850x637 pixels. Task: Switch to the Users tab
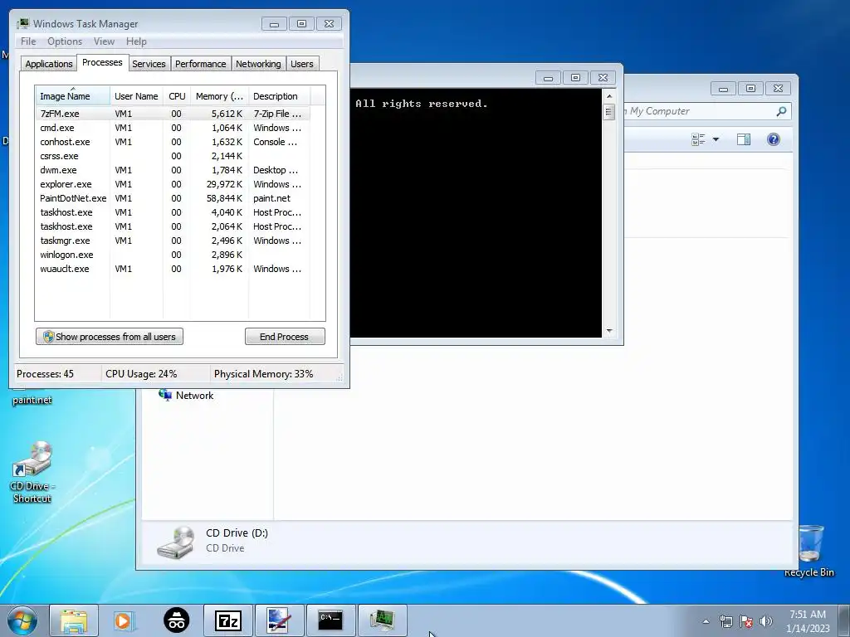(301, 64)
